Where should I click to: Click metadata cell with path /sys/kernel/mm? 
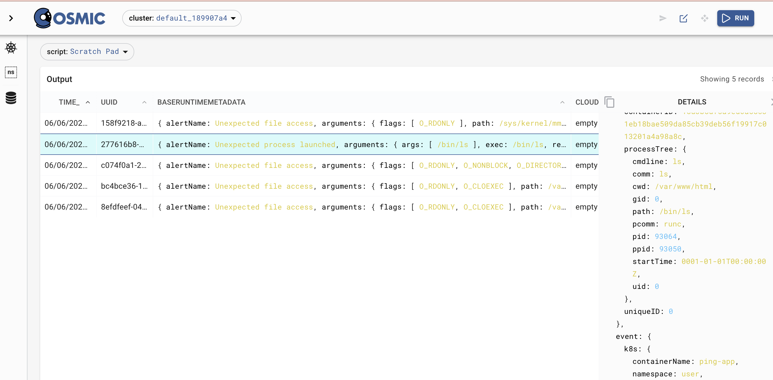pos(361,123)
